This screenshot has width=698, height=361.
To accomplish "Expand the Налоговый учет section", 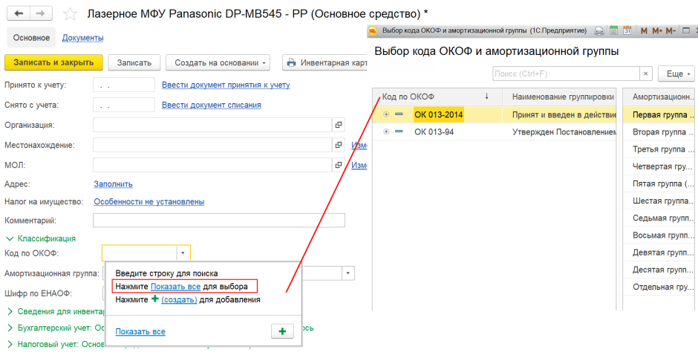I will (10, 344).
